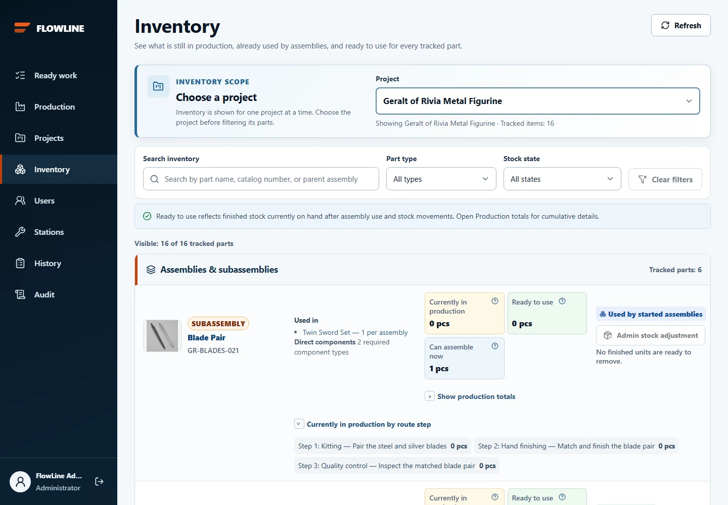728x505 pixels.
Task: Select Inventory in the sidebar
Action: pyautogui.click(x=59, y=169)
